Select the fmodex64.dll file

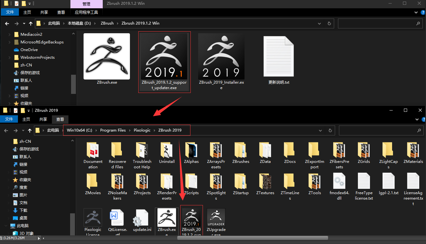[339, 182]
